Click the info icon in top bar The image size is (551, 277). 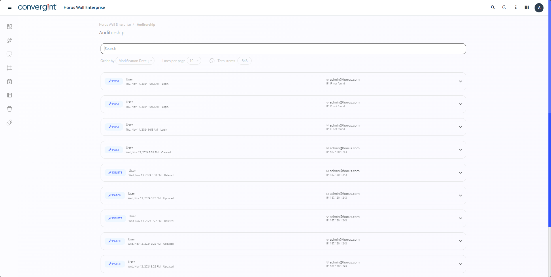[516, 7]
